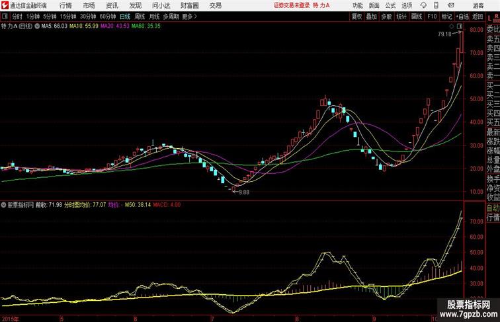Switch to 15分钟 period tab
Screen dimensions: 500x322
[x=68, y=17]
